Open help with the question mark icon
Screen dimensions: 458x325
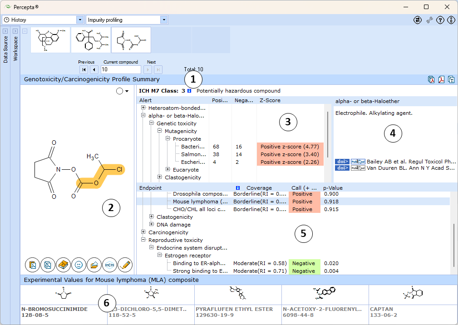440,20
